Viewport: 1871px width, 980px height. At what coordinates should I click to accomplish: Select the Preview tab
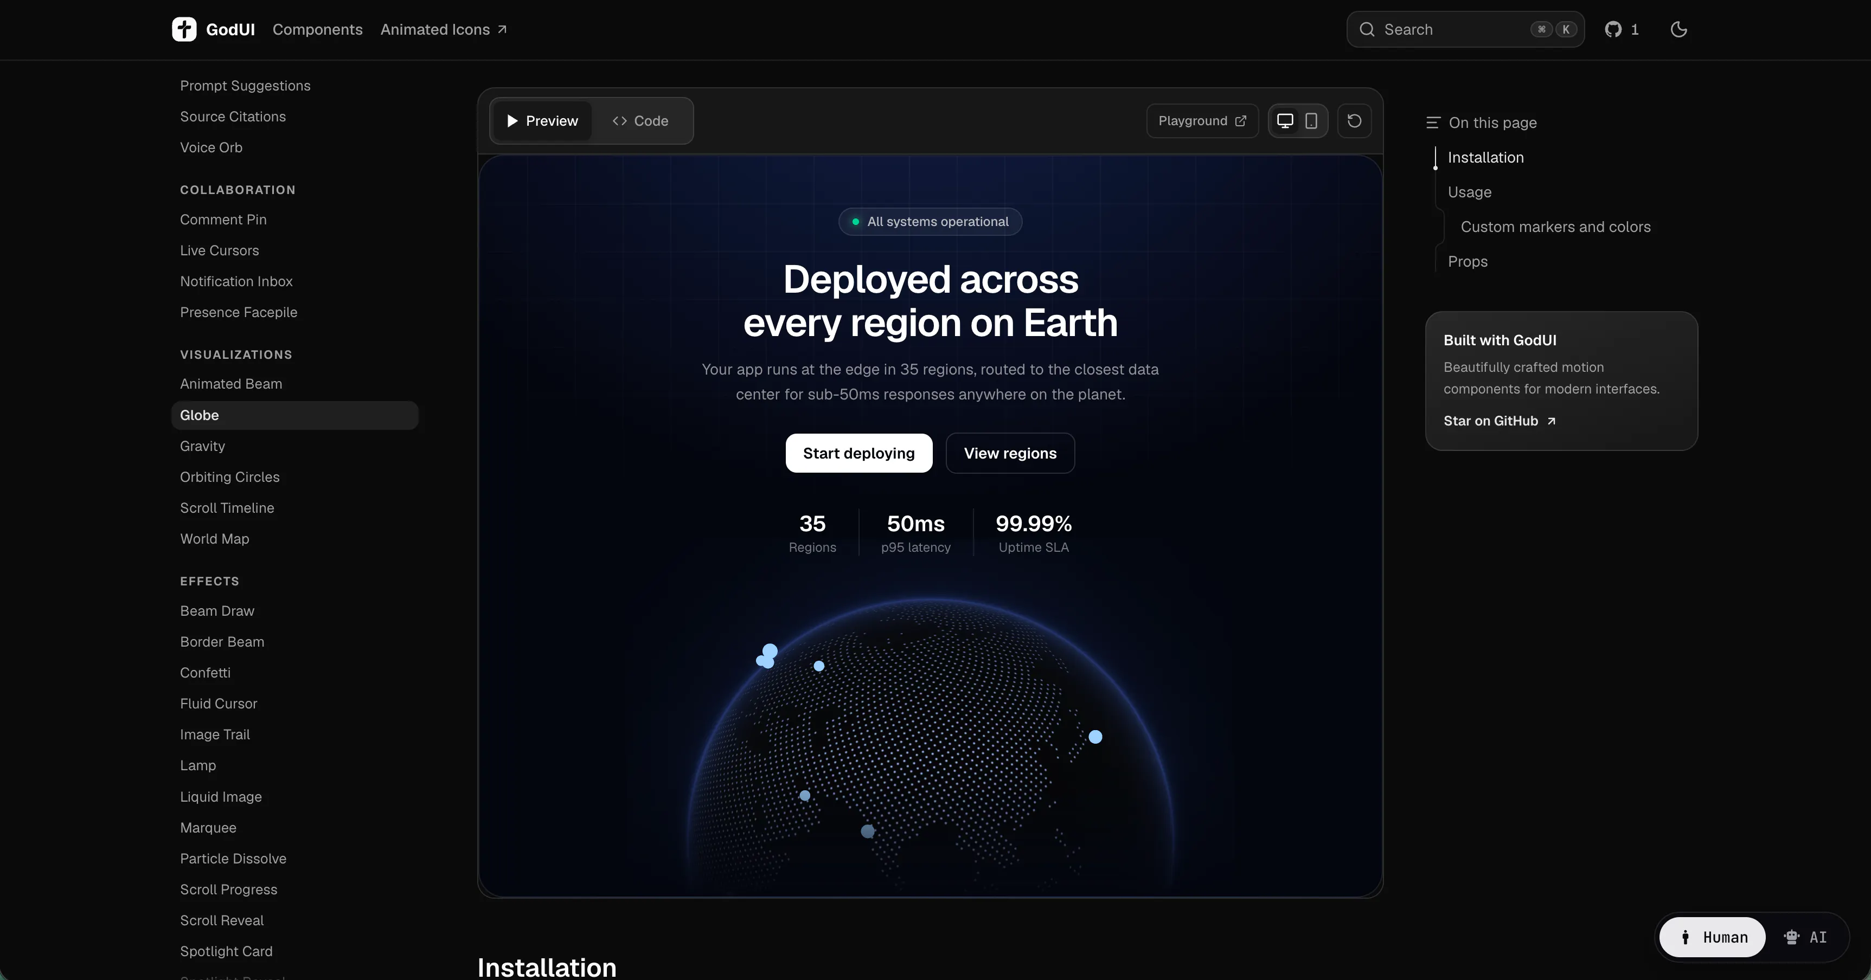click(x=542, y=120)
